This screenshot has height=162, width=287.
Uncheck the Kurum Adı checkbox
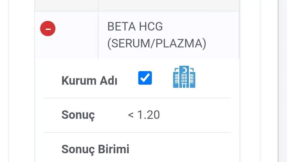145,78
